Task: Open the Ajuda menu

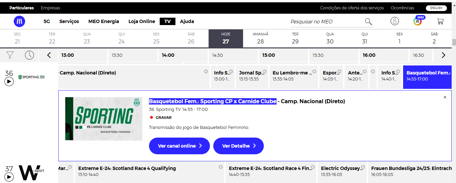Action: coord(187,21)
